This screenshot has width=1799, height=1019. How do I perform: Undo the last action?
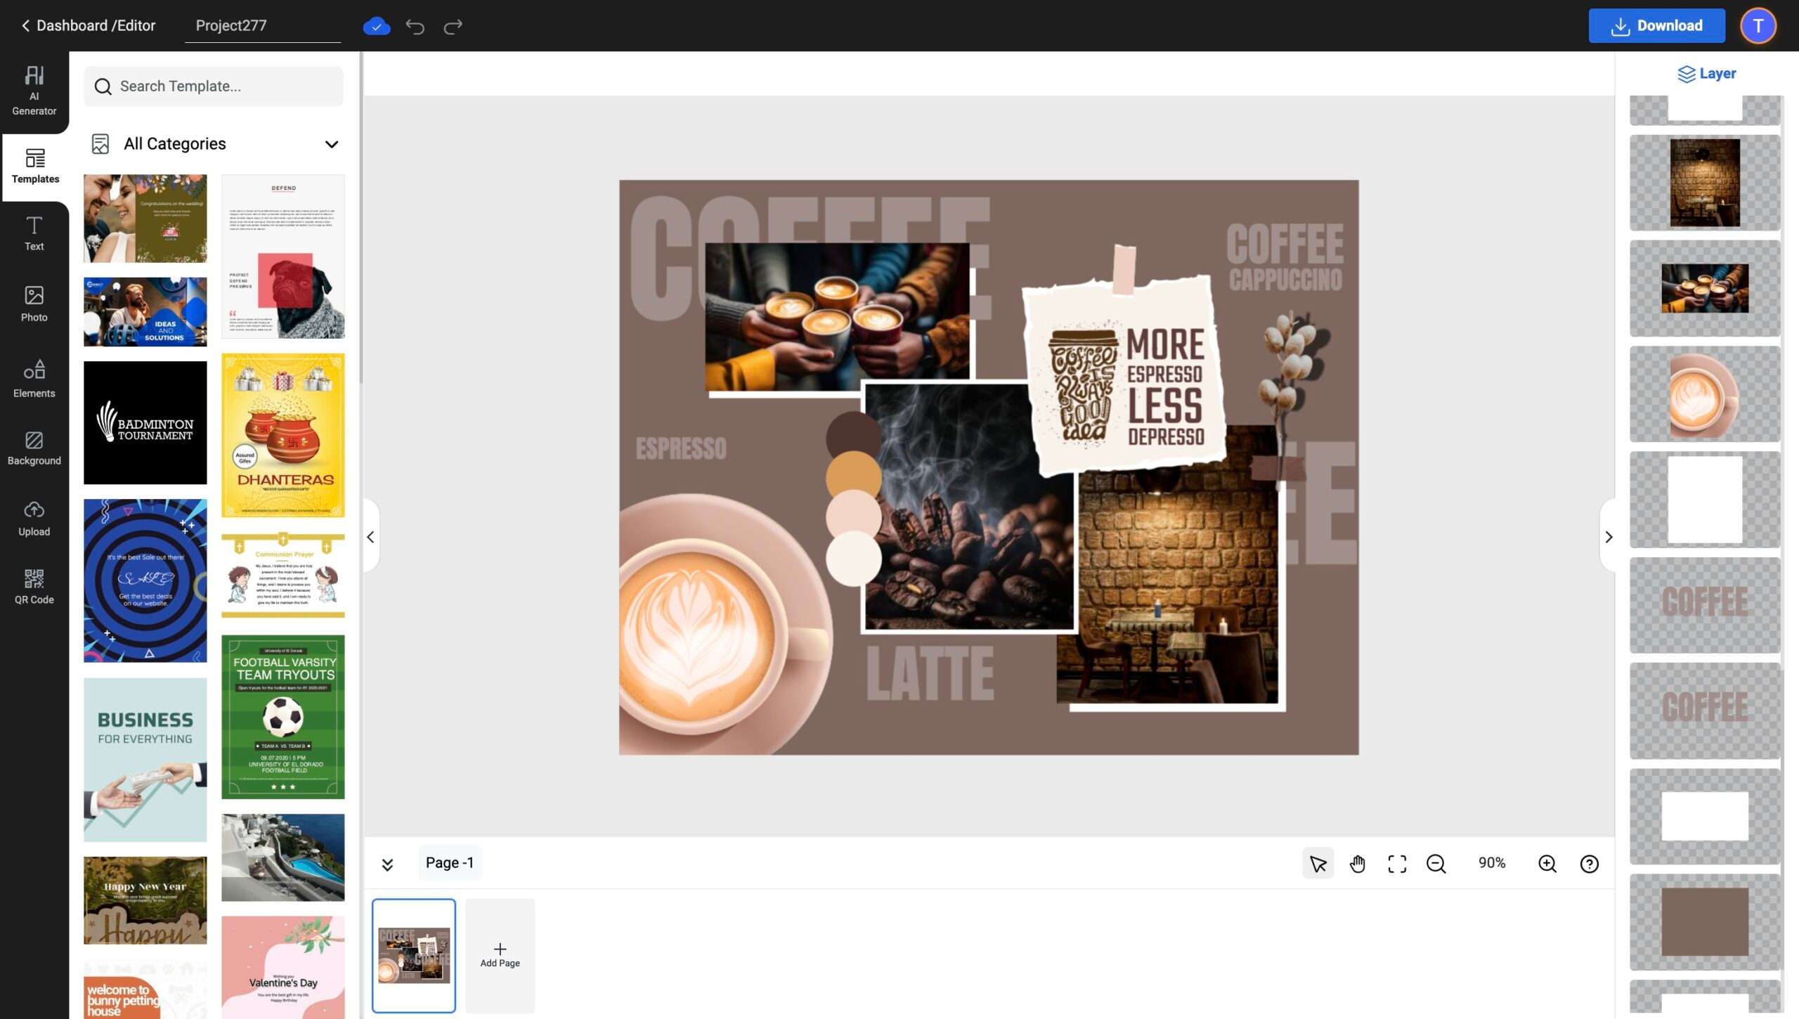(415, 27)
